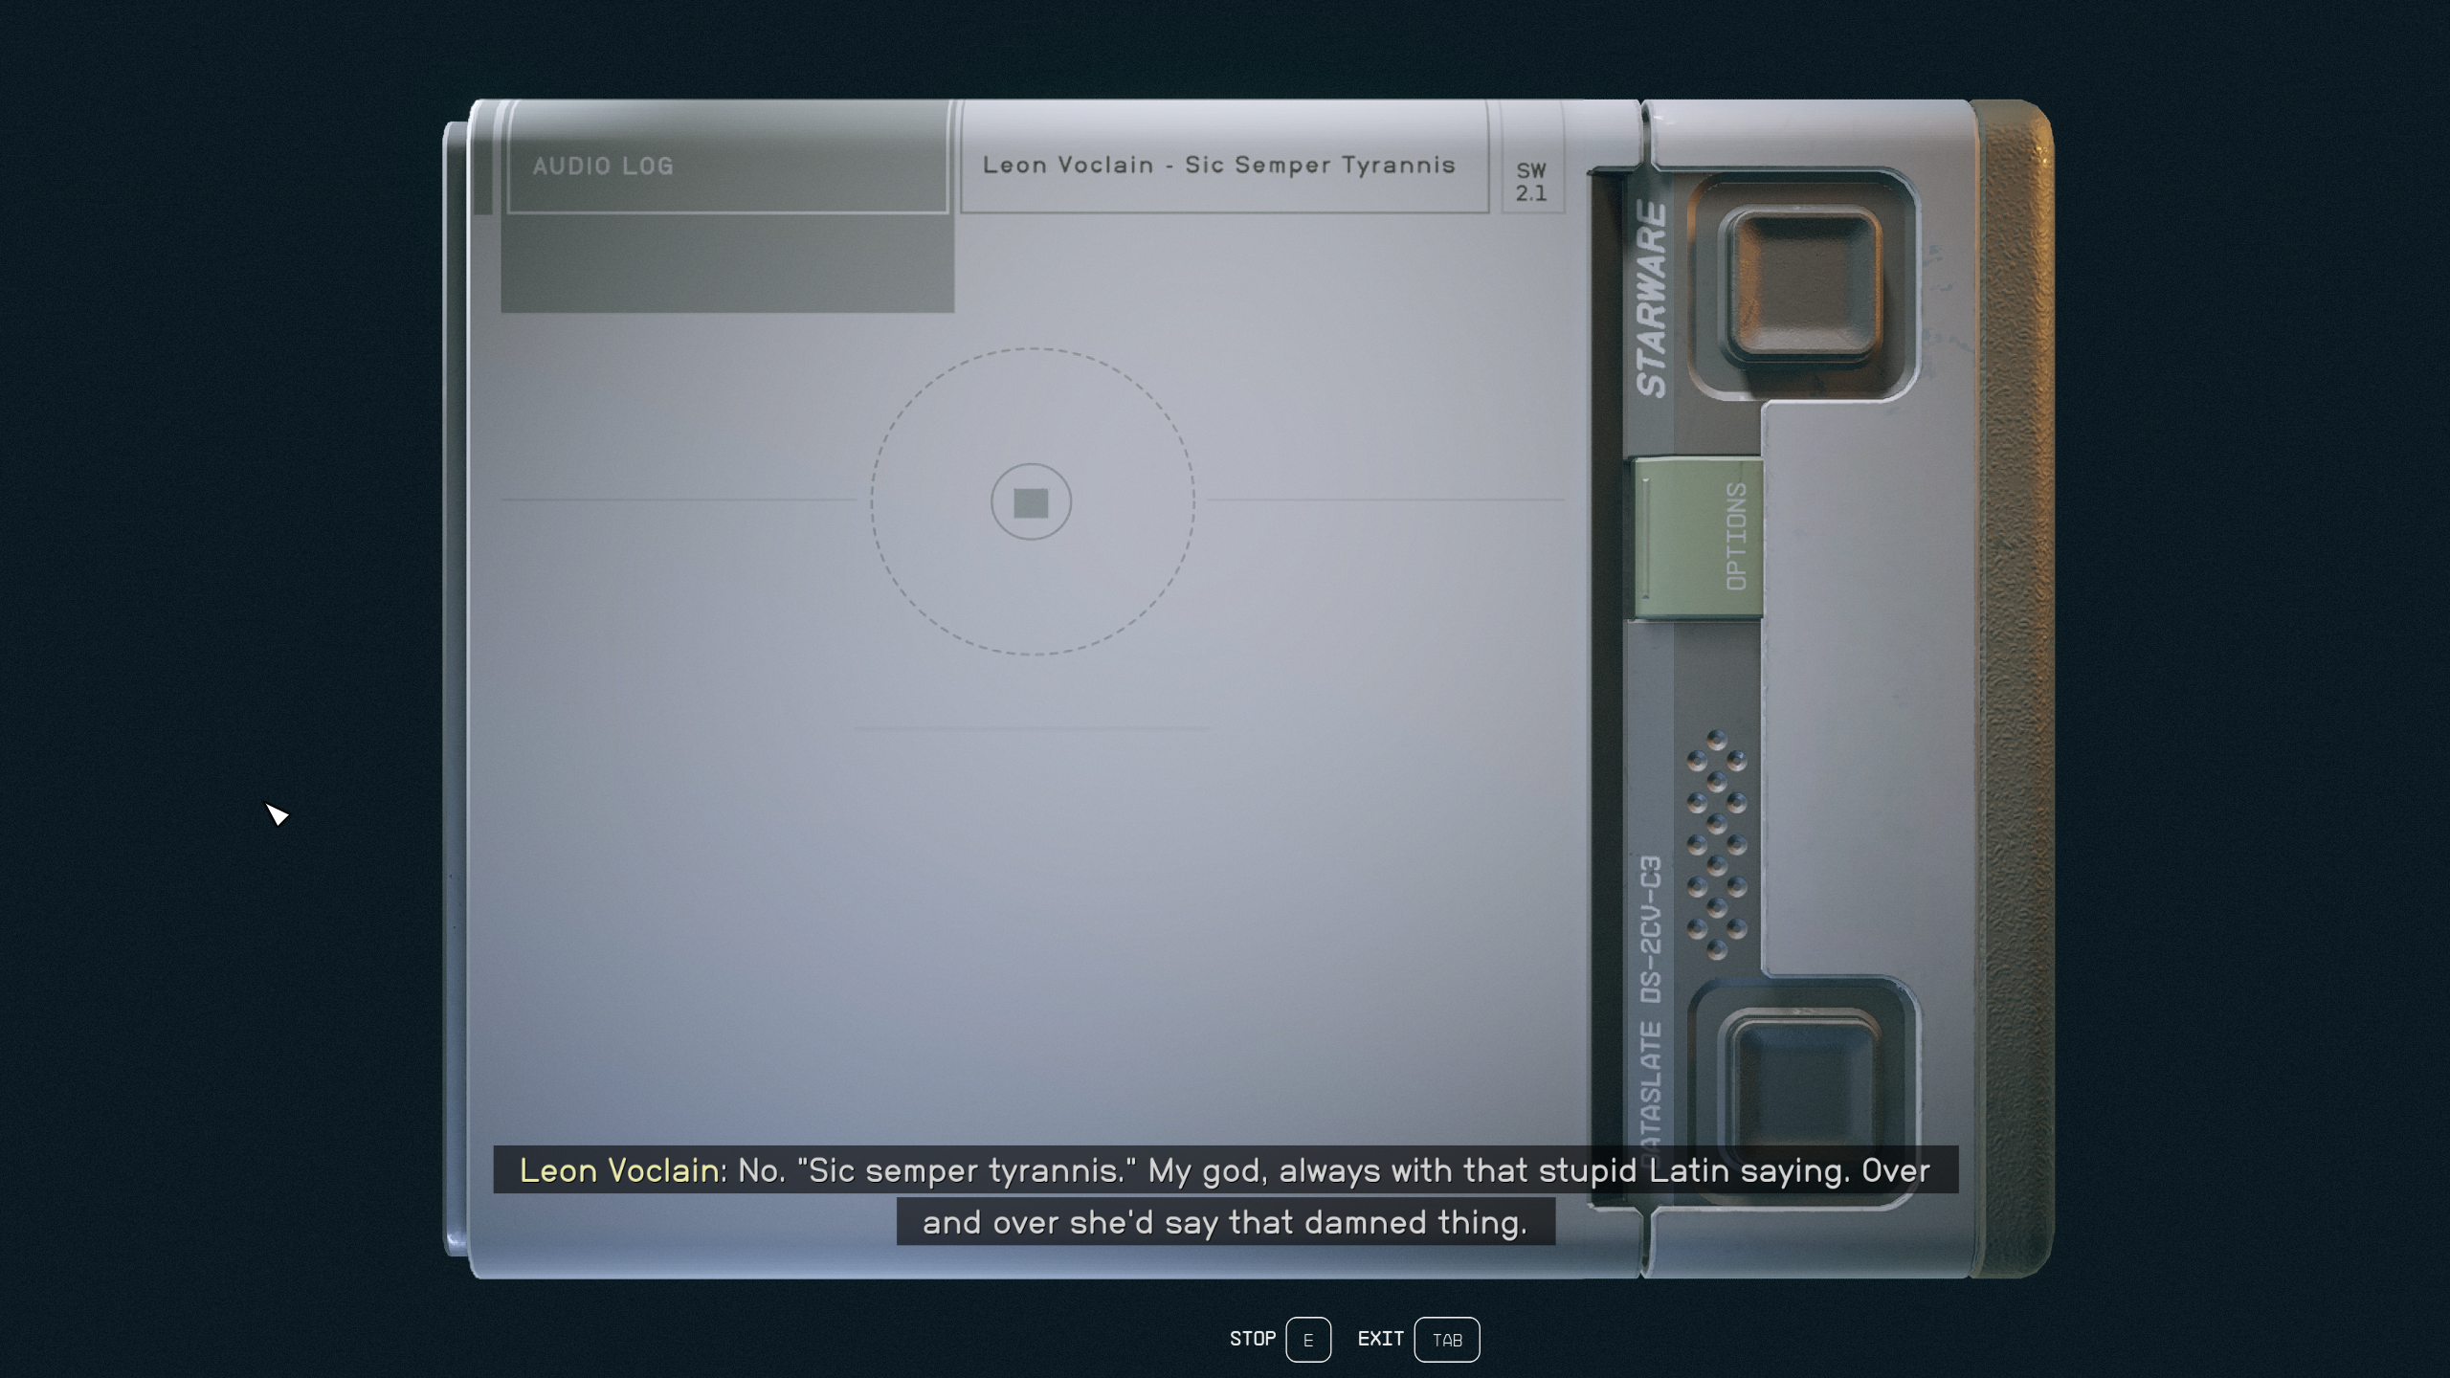This screenshot has width=2450, height=1378.
Task: Click the SW 2.1 version label
Action: coord(1531,182)
